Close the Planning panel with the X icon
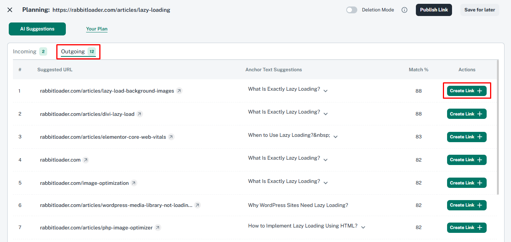This screenshot has width=511, height=242. [x=10, y=10]
